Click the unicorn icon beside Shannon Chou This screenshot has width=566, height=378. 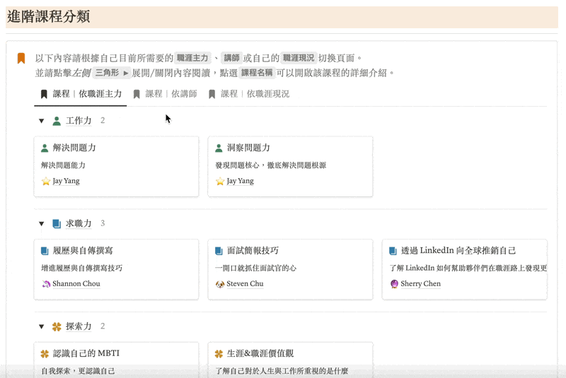46,284
